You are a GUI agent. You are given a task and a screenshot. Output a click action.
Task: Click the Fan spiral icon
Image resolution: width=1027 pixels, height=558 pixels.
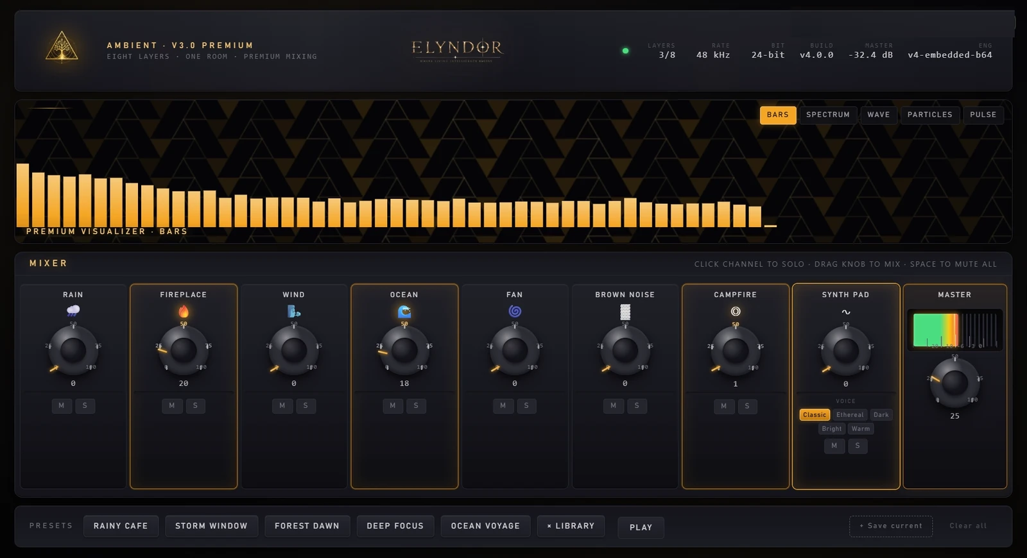coord(515,311)
